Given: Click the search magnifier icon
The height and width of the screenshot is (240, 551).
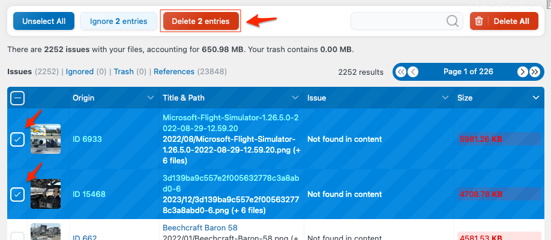Looking at the screenshot, I should click(x=452, y=21).
